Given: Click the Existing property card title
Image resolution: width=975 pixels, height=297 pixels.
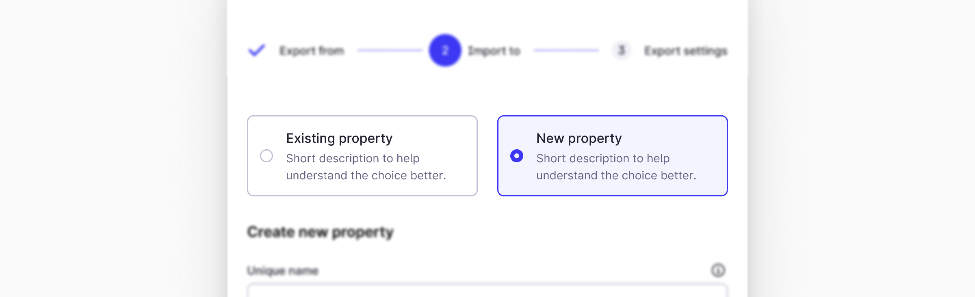Looking at the screenshot, I should [339, 138].
